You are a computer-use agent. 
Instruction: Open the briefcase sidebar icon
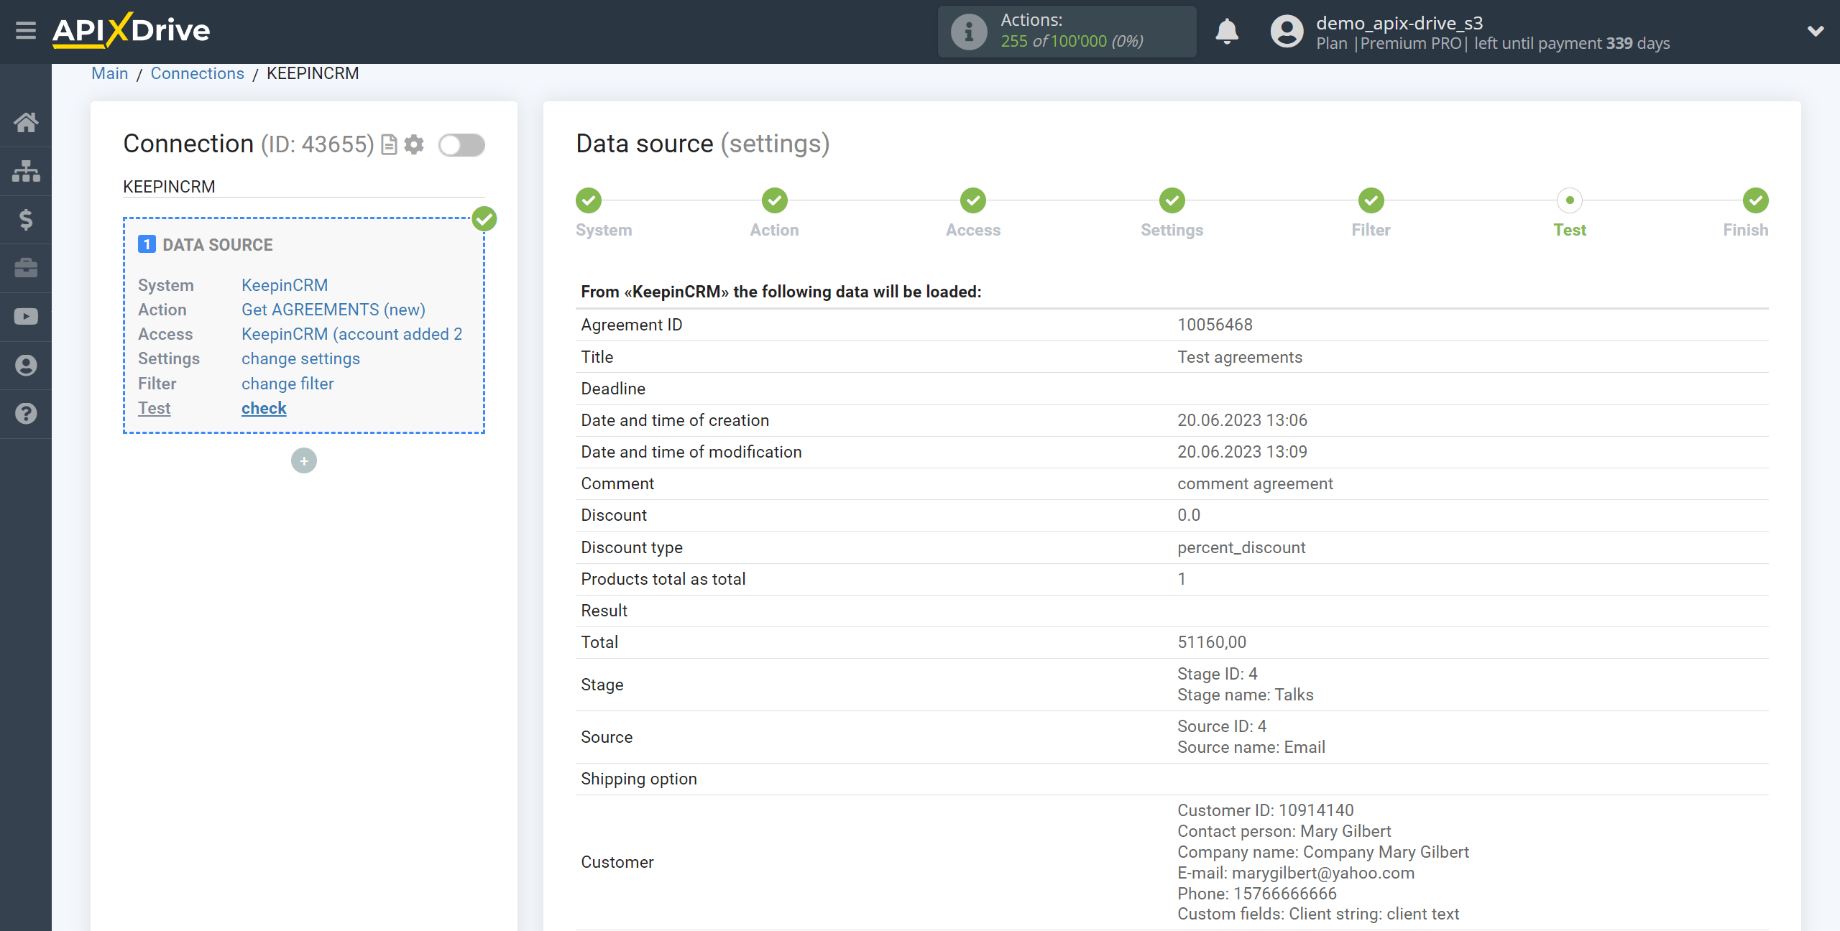pyautogui.click(x=26, y=268)
